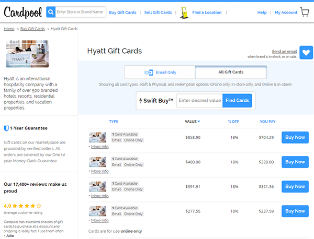
Task: Click the card thumbnail for the $858.90 row
Action: pyautogui.click(x=98, y=137)
